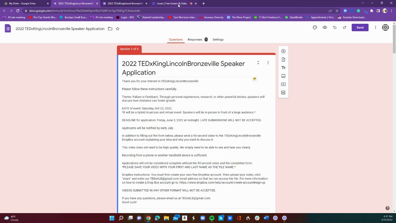The height and width of the screenshot is (223, 396).
Task: Click the Add question icon in sidebar
Action: tap(283, 51)
